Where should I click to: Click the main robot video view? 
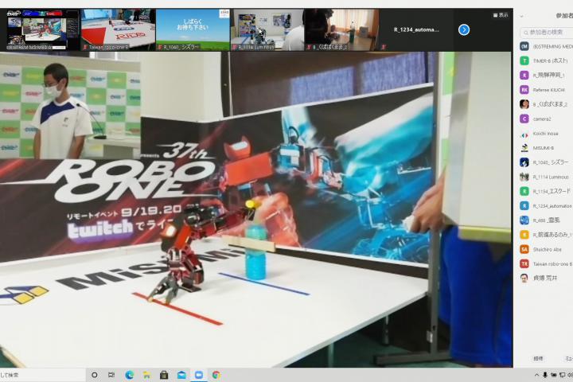click(x=255, y=209)
